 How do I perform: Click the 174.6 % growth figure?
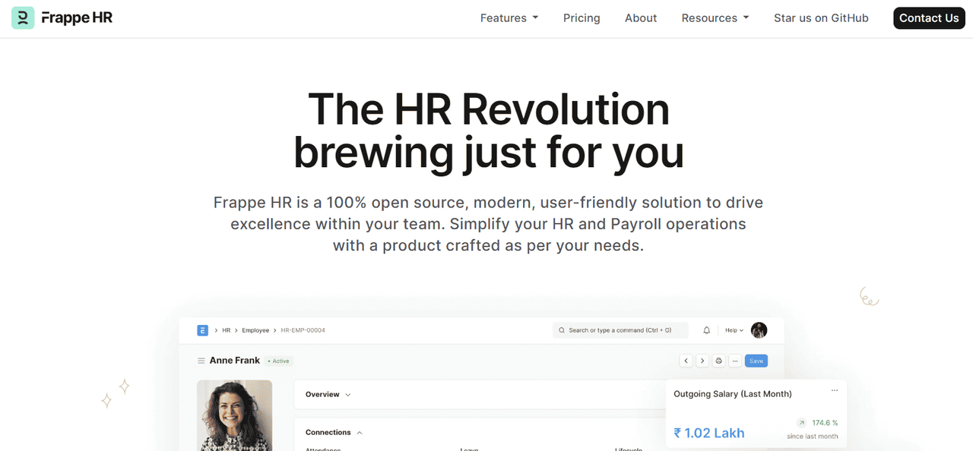pyautogui.click(x=825, y=423)
